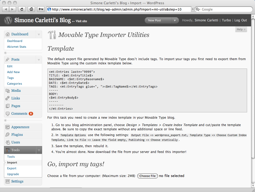The width and height of the screenshot is (255, 192).
Task: Open the Comments speech-bubble icon
Action: [x=8, y=113]
